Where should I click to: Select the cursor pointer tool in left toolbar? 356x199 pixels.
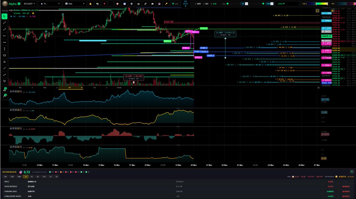4,16
